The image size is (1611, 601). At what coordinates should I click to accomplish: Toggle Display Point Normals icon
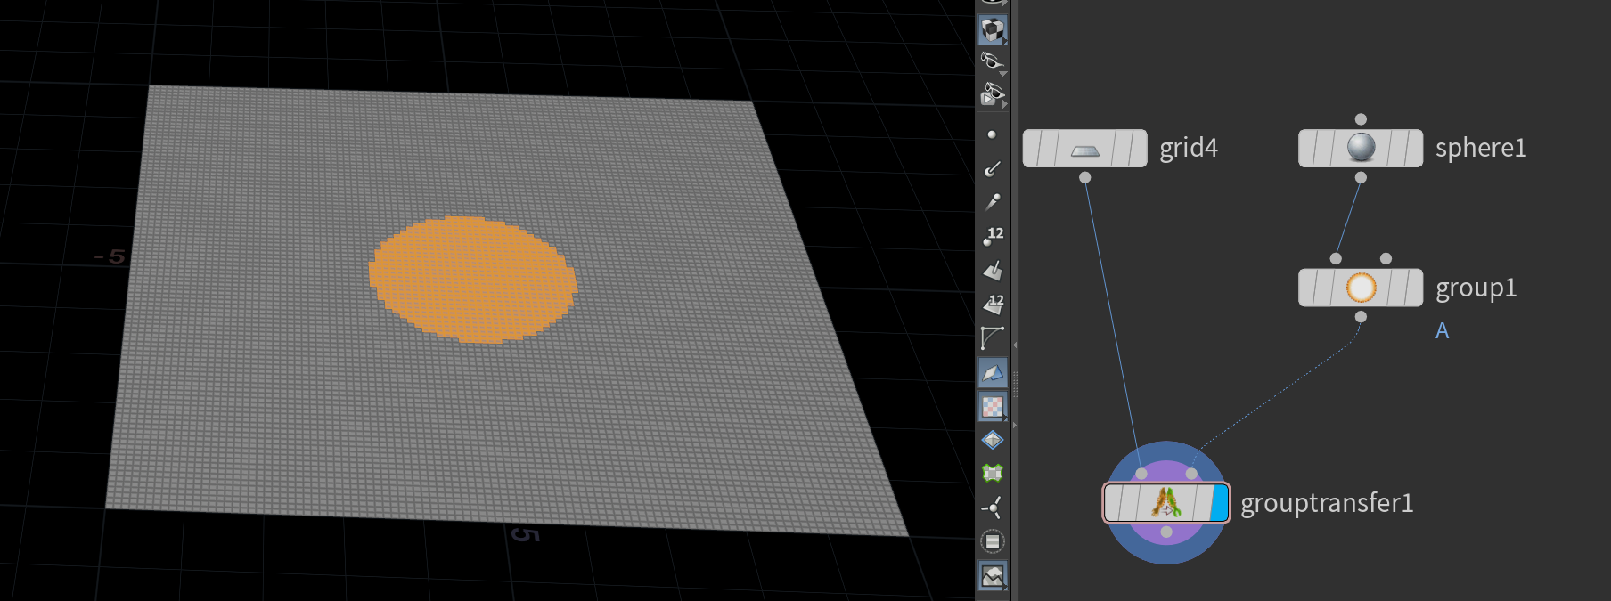coord(992,168)
